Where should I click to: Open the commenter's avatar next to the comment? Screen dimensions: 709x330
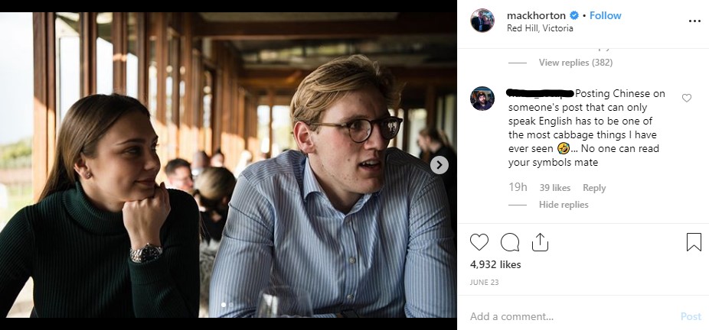pos(482,99)
